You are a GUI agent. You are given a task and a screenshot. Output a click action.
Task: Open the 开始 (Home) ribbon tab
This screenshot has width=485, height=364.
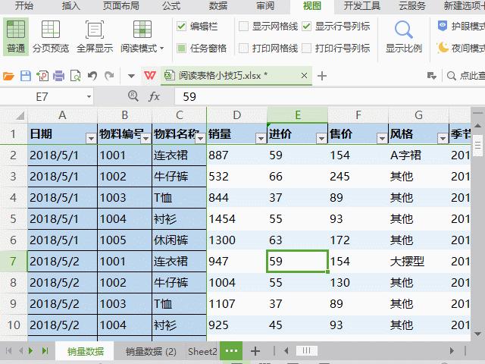23,6
